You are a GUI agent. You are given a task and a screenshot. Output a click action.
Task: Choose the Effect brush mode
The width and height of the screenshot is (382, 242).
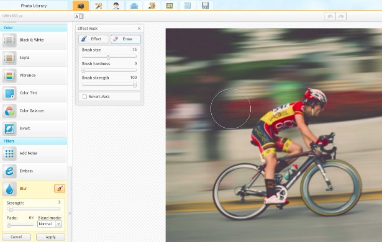coord(93,39)
